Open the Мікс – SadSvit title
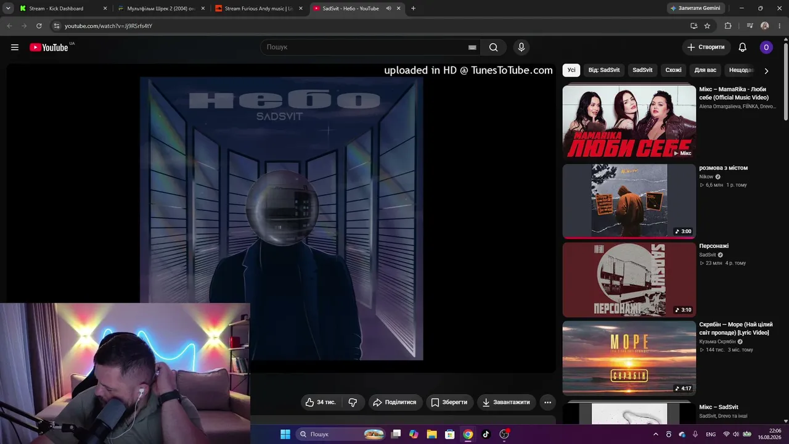The width and height of the screenshot is (789, 444). click(719, 407)
